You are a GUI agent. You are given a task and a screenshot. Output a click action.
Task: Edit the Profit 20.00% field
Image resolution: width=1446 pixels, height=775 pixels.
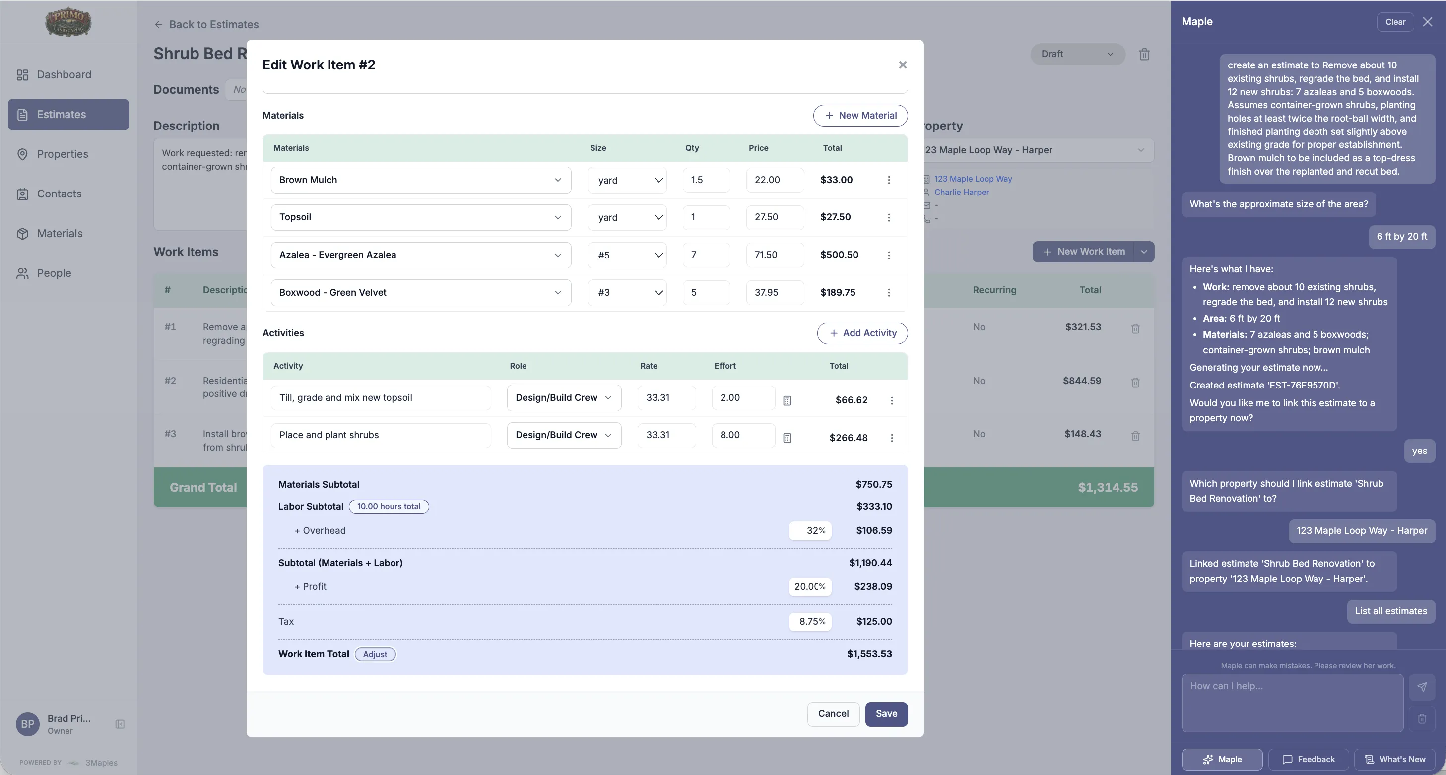click(810, 587)
